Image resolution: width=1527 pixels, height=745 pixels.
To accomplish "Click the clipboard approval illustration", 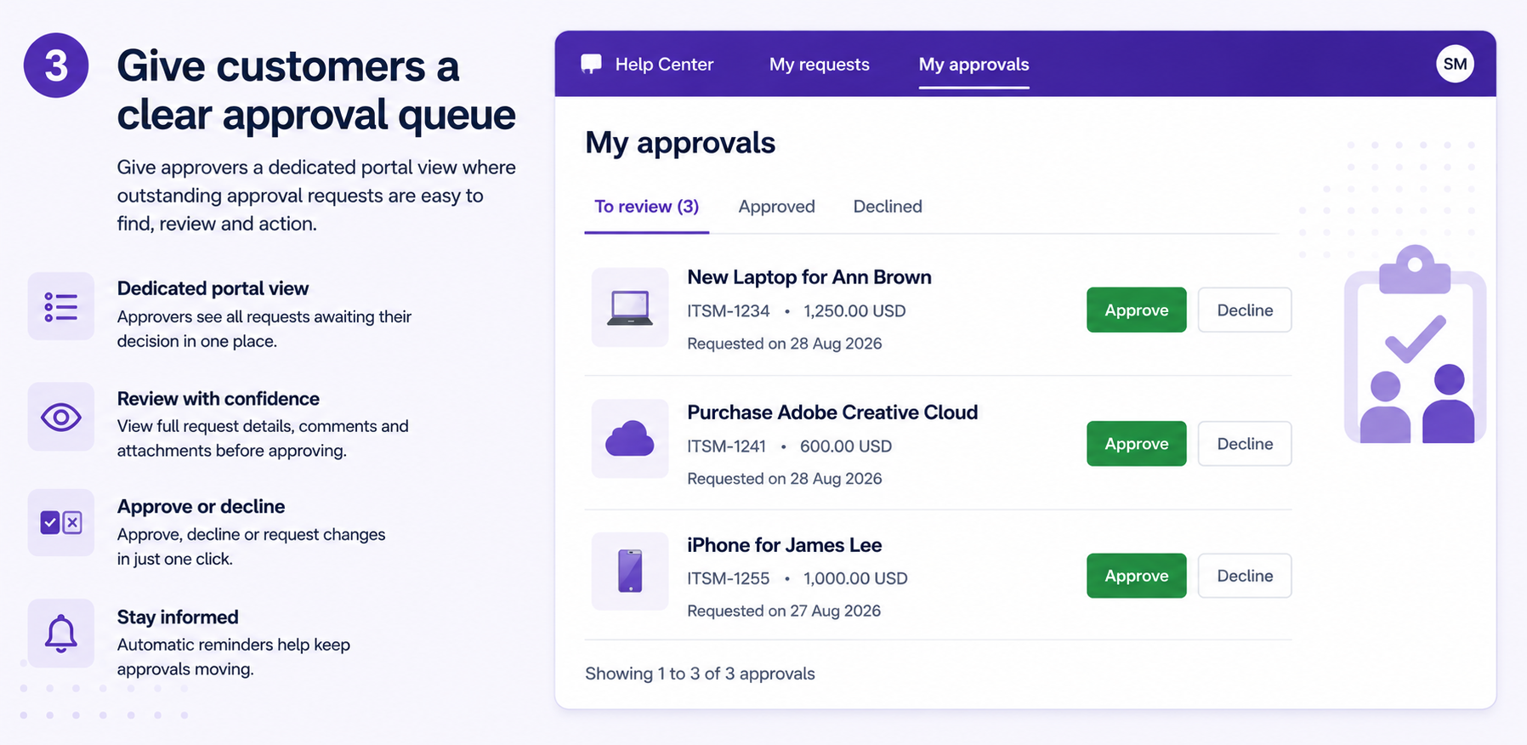I will [x=1415, y=344].
